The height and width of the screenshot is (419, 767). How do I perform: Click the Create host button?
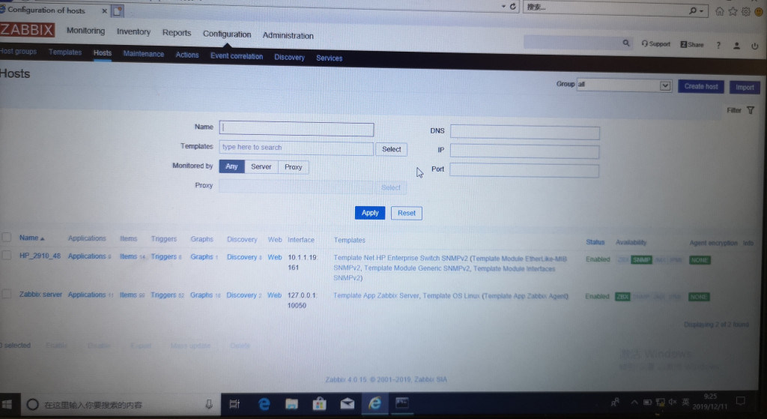click(701, 87)
